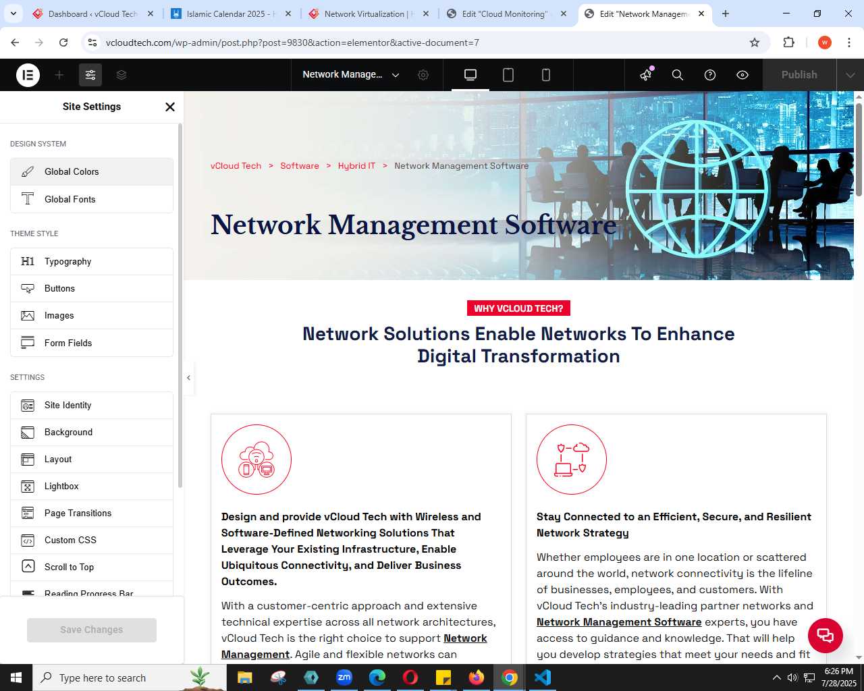
Task: Click the Save Changes button
Action: [92, 630]
